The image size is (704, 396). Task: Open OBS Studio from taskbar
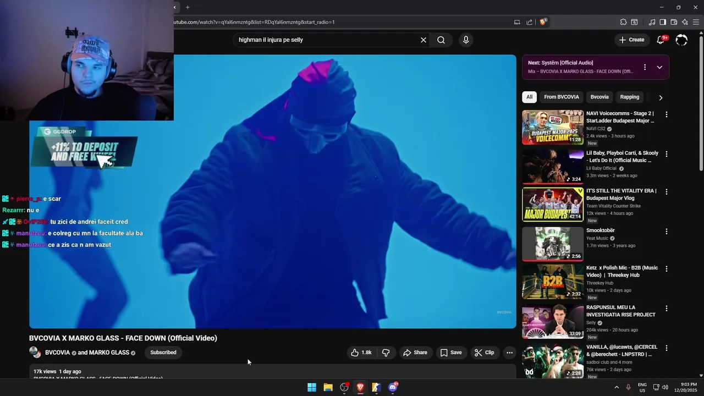344,387
